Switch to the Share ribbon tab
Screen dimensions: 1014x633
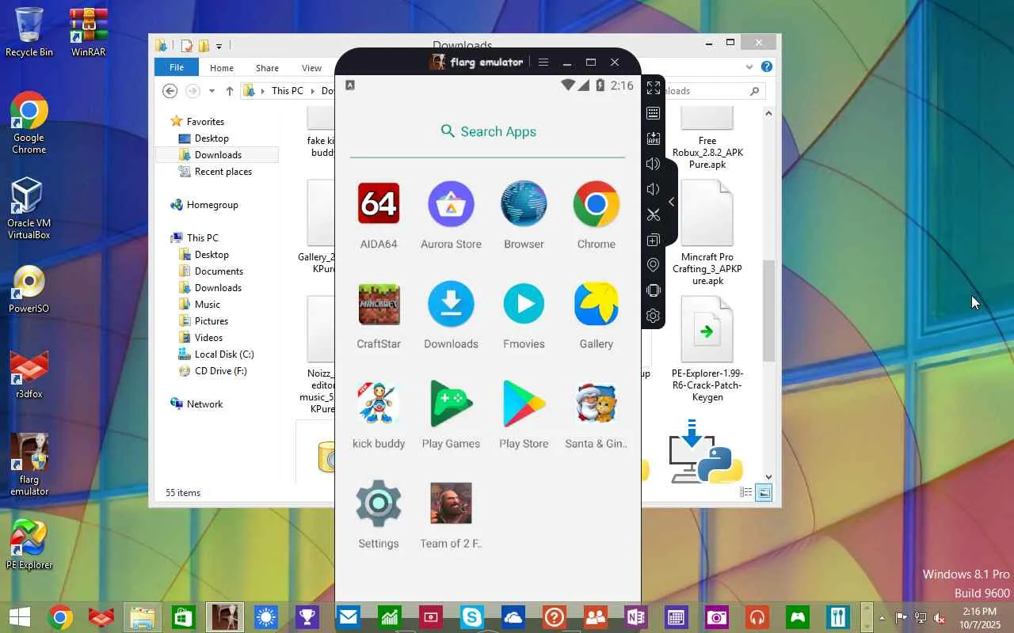tap(267, 68)
